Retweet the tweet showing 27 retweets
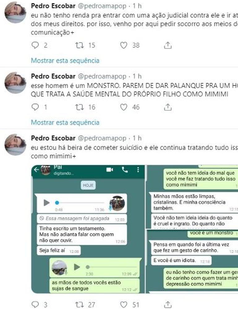Screen dimensions: 238x309 click(79, 304)
